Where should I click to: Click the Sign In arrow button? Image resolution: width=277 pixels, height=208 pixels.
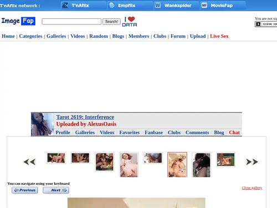click(258, 24)
